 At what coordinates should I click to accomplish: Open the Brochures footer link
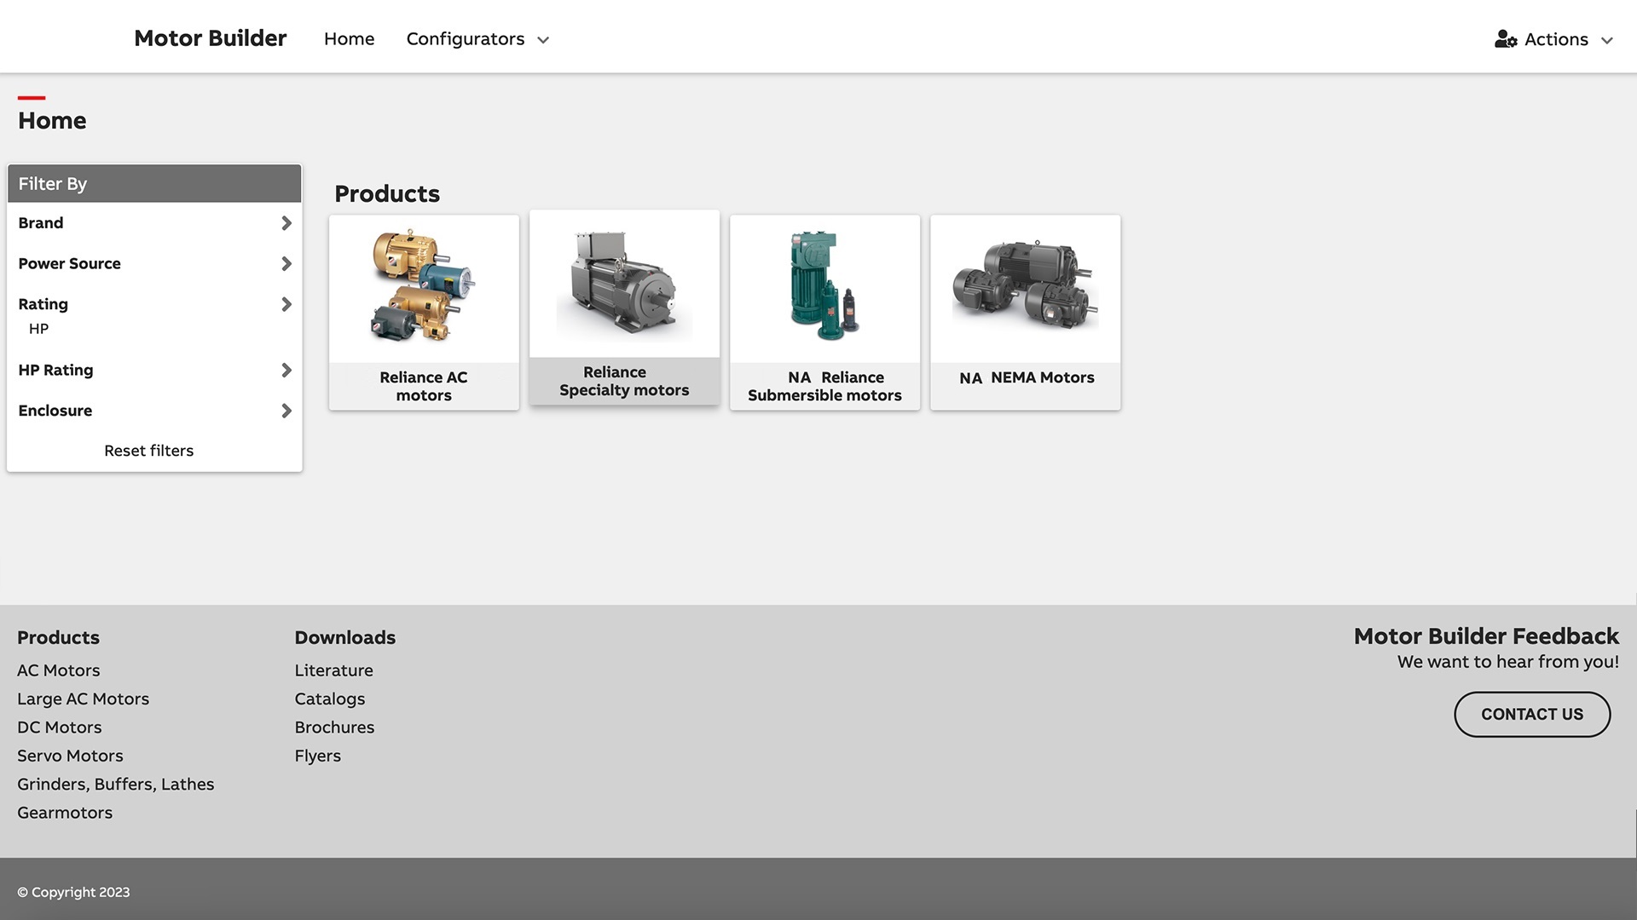334,727
